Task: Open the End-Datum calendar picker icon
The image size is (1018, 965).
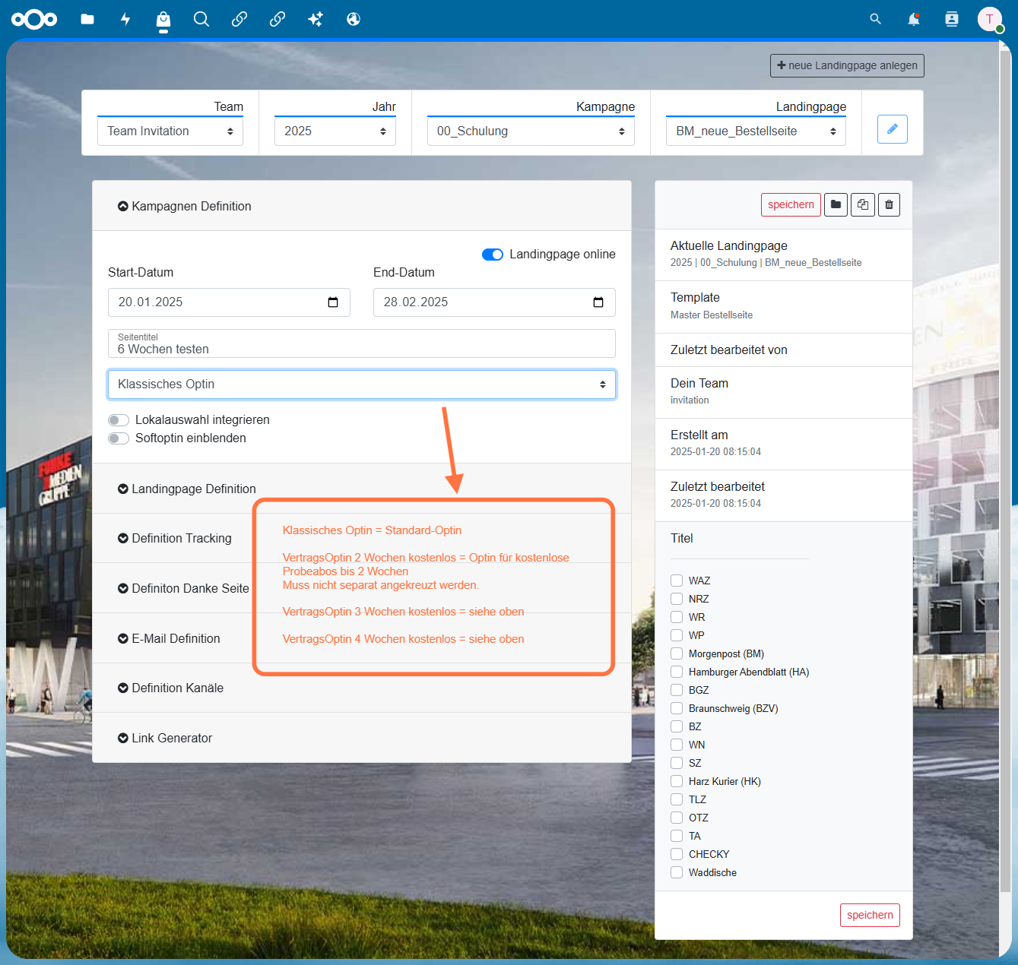Action: click(598, 302)
